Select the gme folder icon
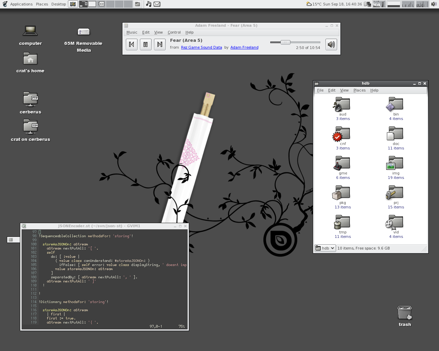The image size is (439, 351). point(342,164)
